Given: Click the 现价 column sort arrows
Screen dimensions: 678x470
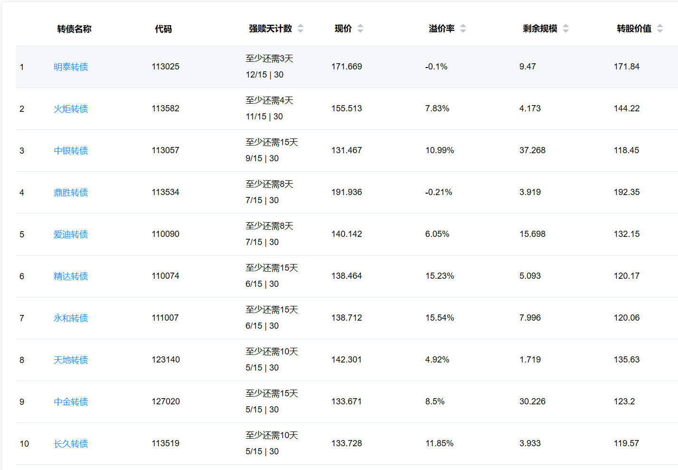Looking at the screenshot, I should [x=360, y=29].
